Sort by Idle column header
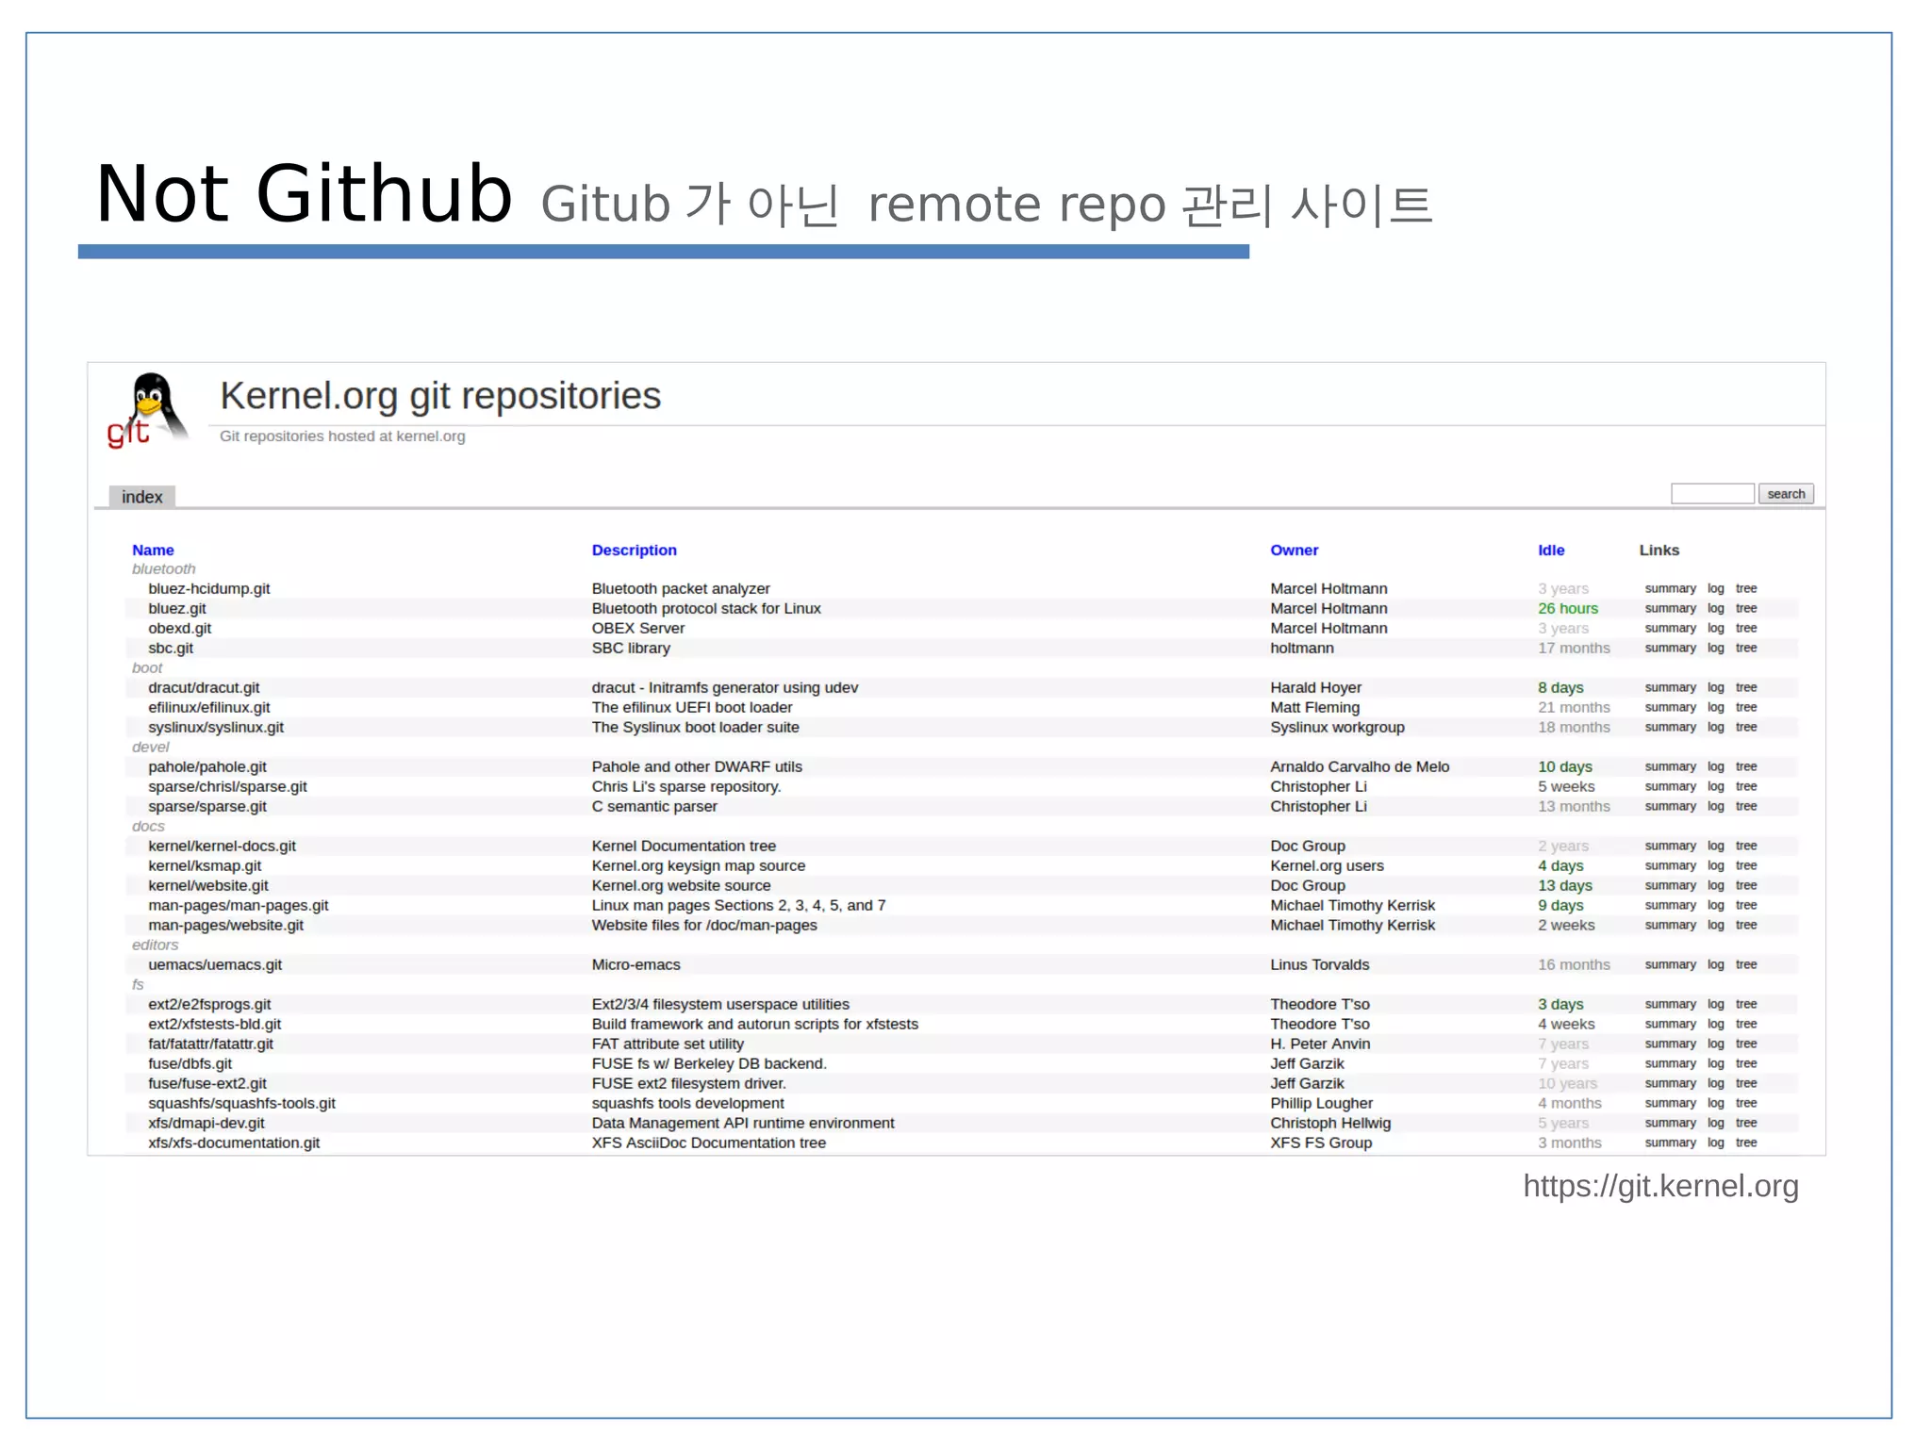This screenshot has height=1447, width=1931. (x=1551, y=551)
